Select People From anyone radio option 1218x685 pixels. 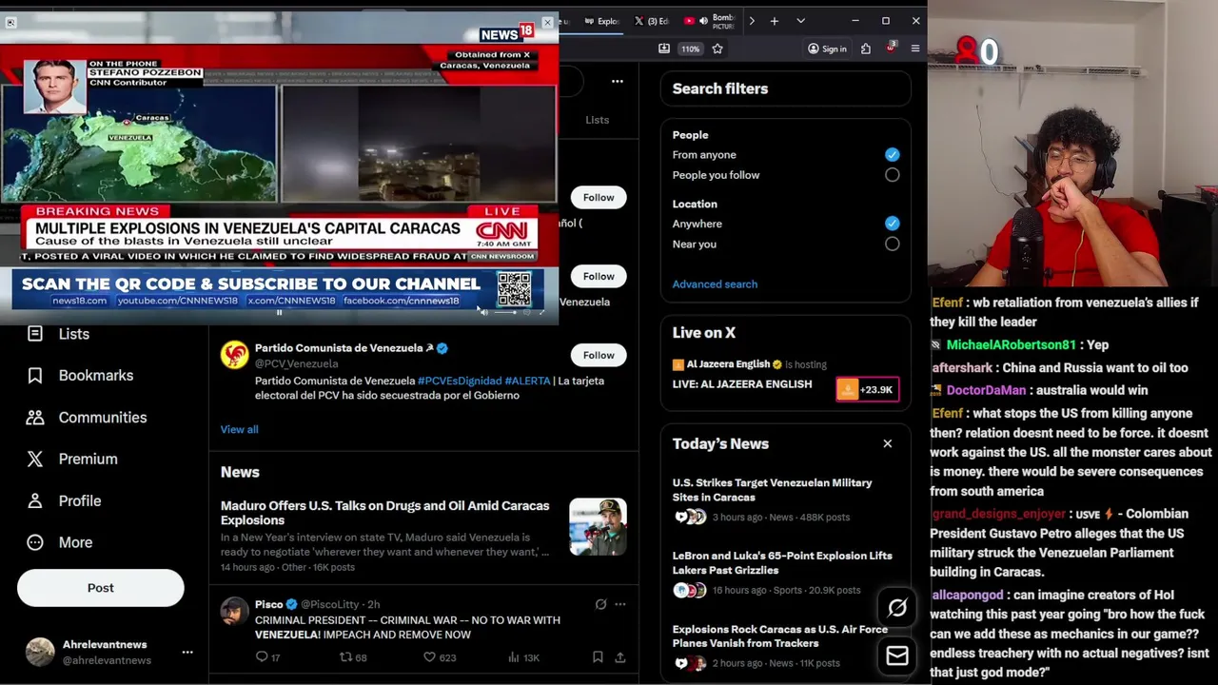(x=892, y=154)
